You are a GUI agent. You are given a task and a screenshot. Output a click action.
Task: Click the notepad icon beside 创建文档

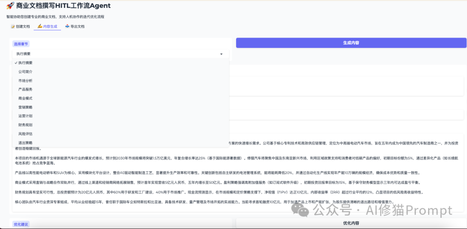[x=13, y=26]
